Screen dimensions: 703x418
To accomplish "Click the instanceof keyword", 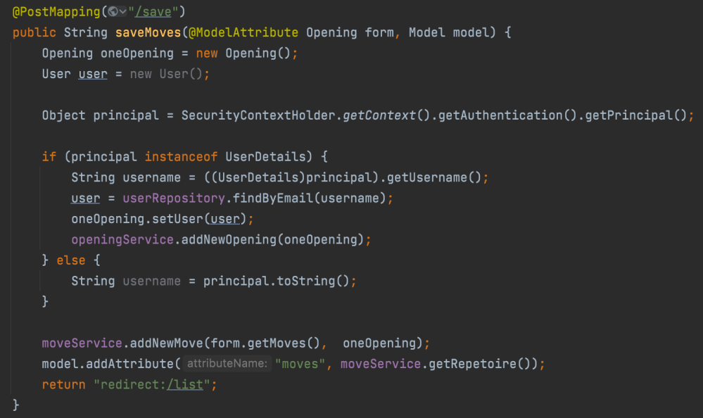I will 181,156.
